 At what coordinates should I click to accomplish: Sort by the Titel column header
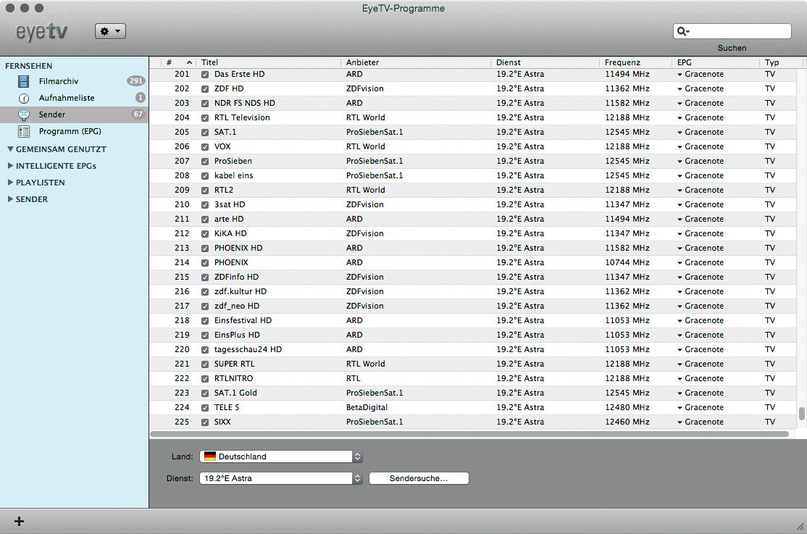[268, 62]
